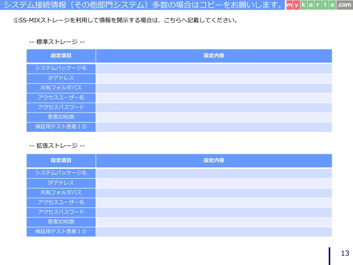Fill IPアドレス value cell in 標準ストレージ
The width and height of the screenshot is (353, 265).
tap(214, 78)
